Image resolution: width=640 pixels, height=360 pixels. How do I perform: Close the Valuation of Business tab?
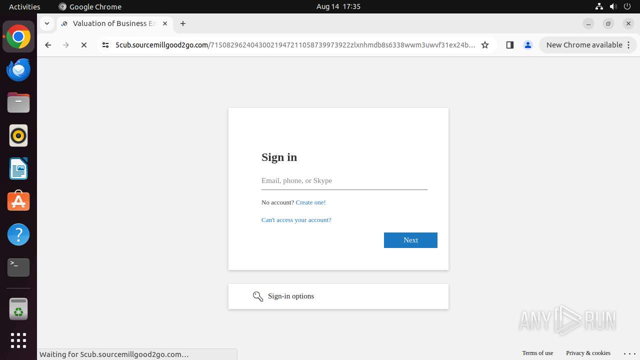pyautogui.click(x=165, y=23)
